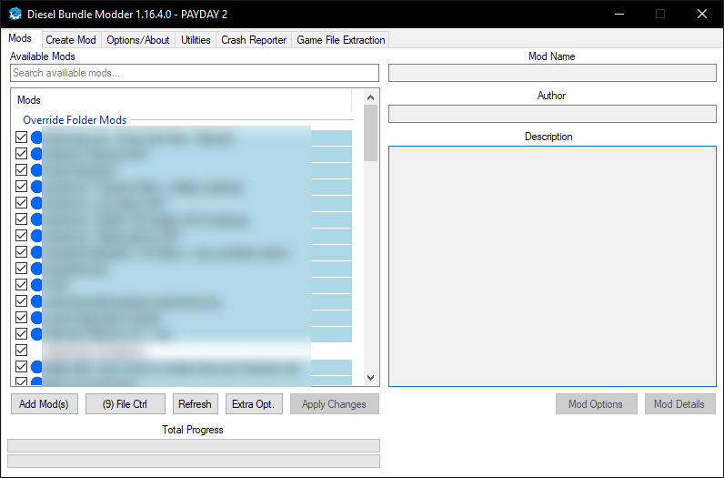Click the Add Mod(s) button
The image size is (724, 478).
coord(45,404)
